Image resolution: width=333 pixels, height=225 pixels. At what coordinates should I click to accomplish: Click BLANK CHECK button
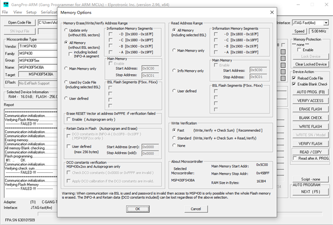pos(310,118)
